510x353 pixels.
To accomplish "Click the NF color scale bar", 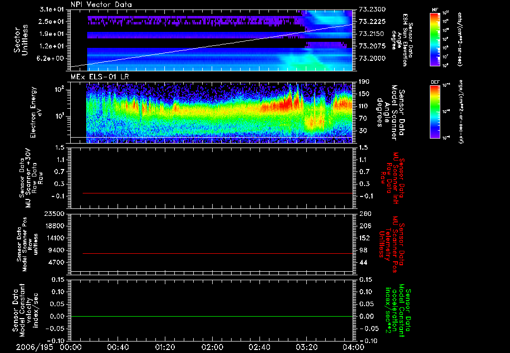I will (435, 39).
